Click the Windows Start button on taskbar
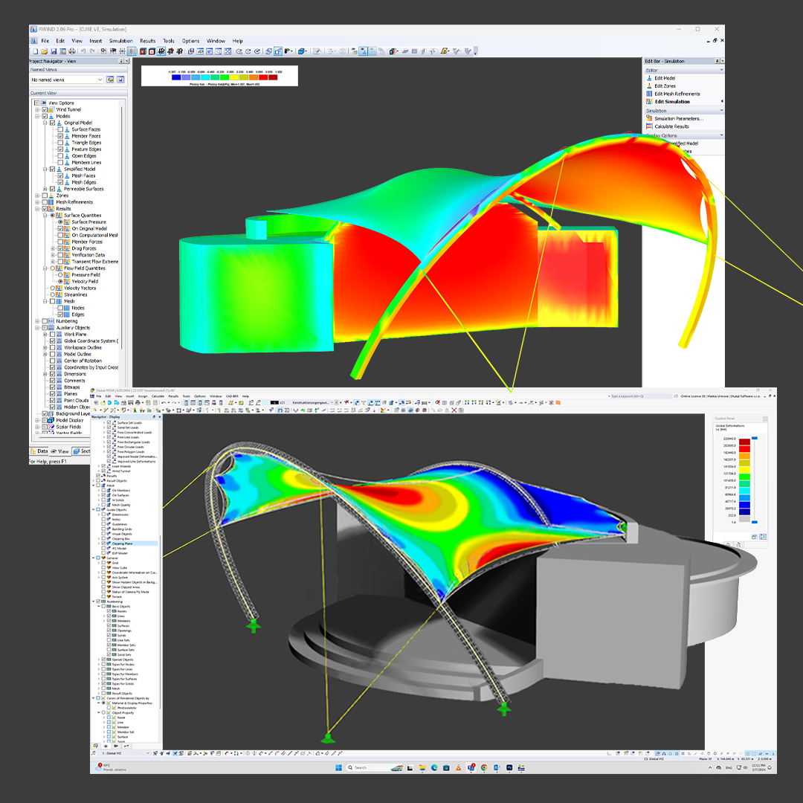 point(338,767)
